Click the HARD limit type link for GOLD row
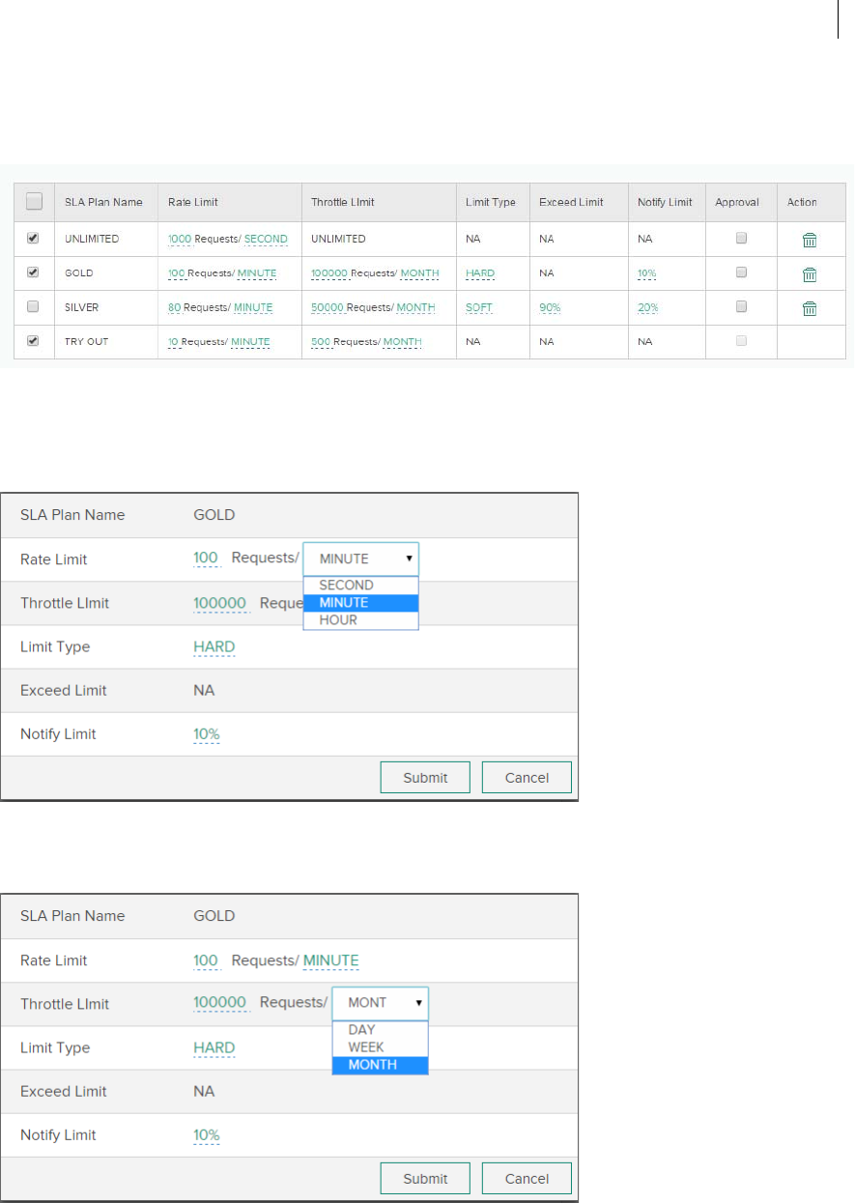The image size is (855, 1203). 480,273
